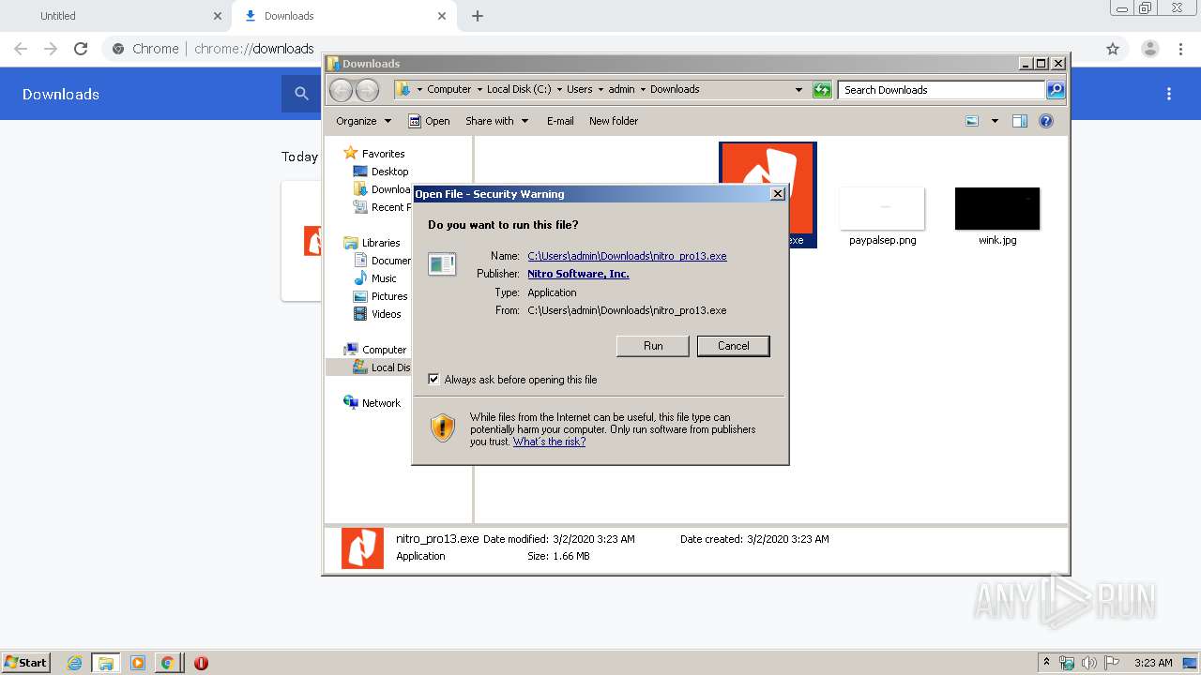1201x675 pixels.
Task: Open the Nitro Software, Inc. publisher link
Action: click(578, 274)
